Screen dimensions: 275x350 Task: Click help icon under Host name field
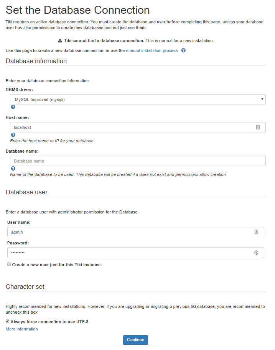13,135
